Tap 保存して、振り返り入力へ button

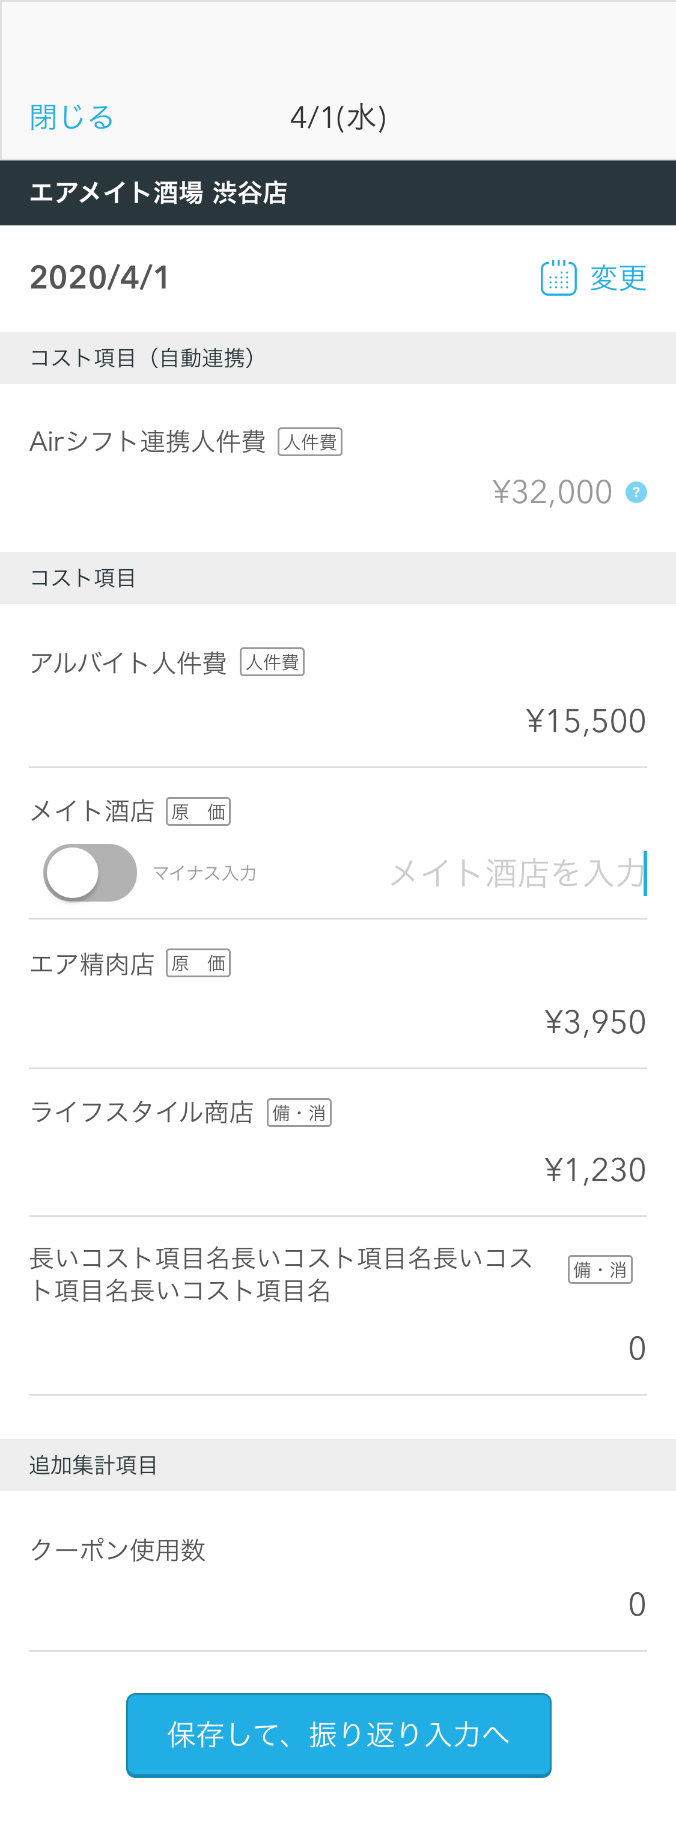point(338,1735)
